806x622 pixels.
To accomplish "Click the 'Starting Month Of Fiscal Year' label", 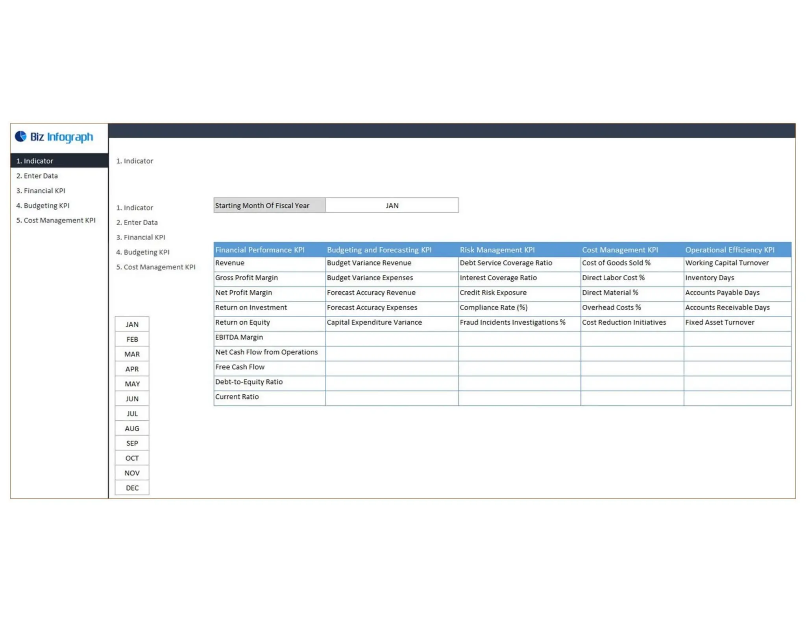I will pos(270,205).
